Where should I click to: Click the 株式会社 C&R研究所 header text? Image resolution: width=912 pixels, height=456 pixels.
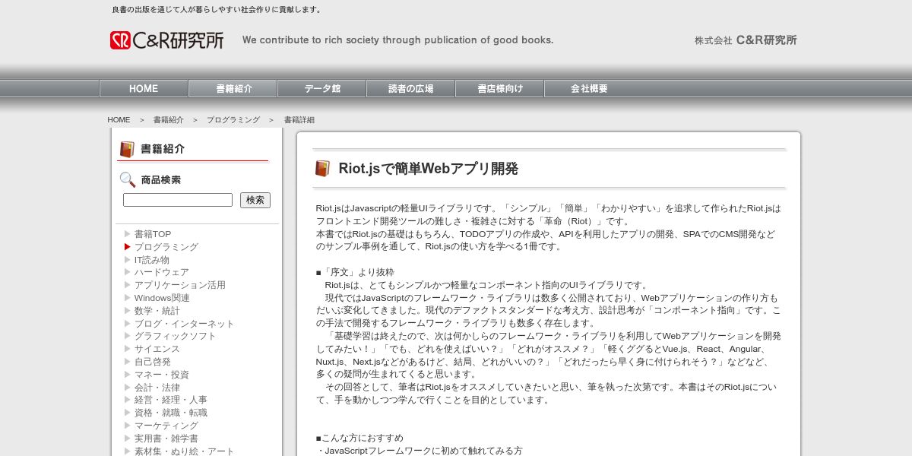[746, 40]
